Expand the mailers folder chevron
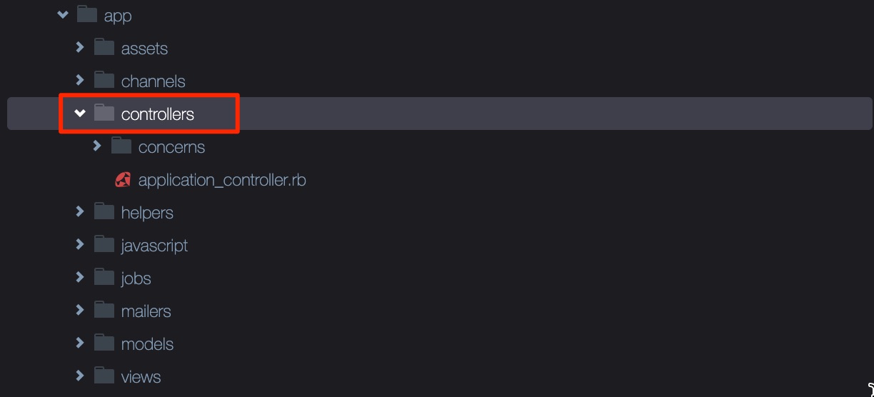Viewport: 874px width, 397px height. pos(80,310)
